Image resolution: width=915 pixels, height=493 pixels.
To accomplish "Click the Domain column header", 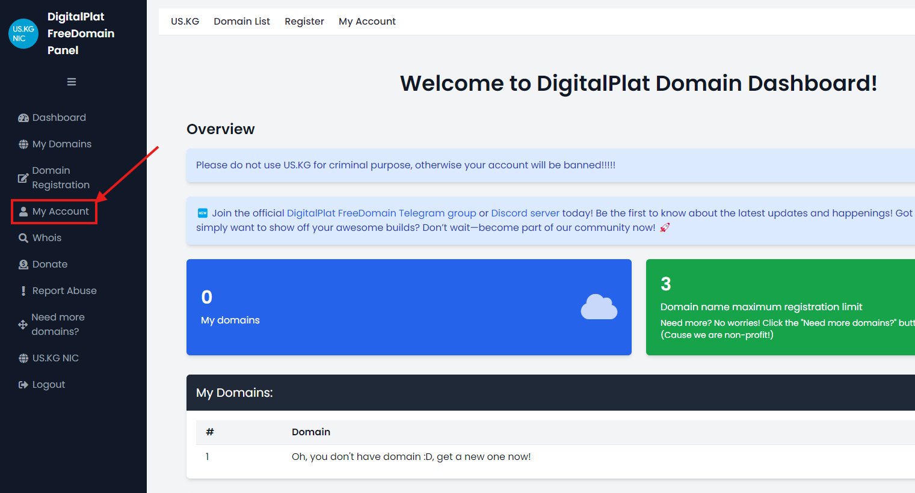I will point(311,432).
